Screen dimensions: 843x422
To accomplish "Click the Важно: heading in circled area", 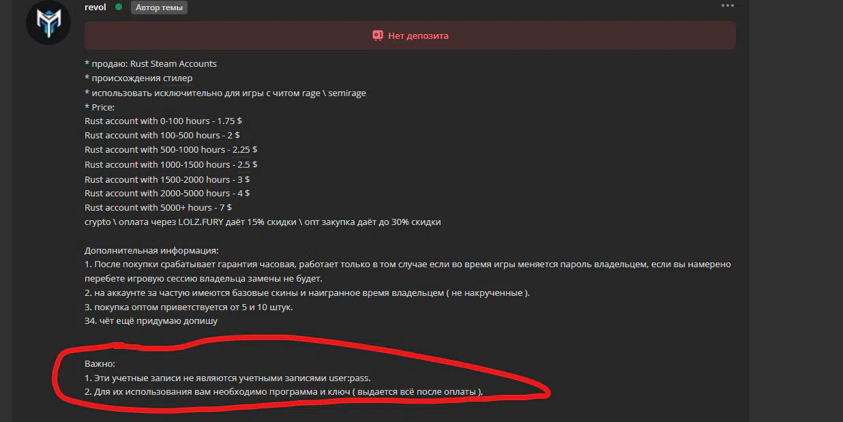I will click(x=100, y=364).
